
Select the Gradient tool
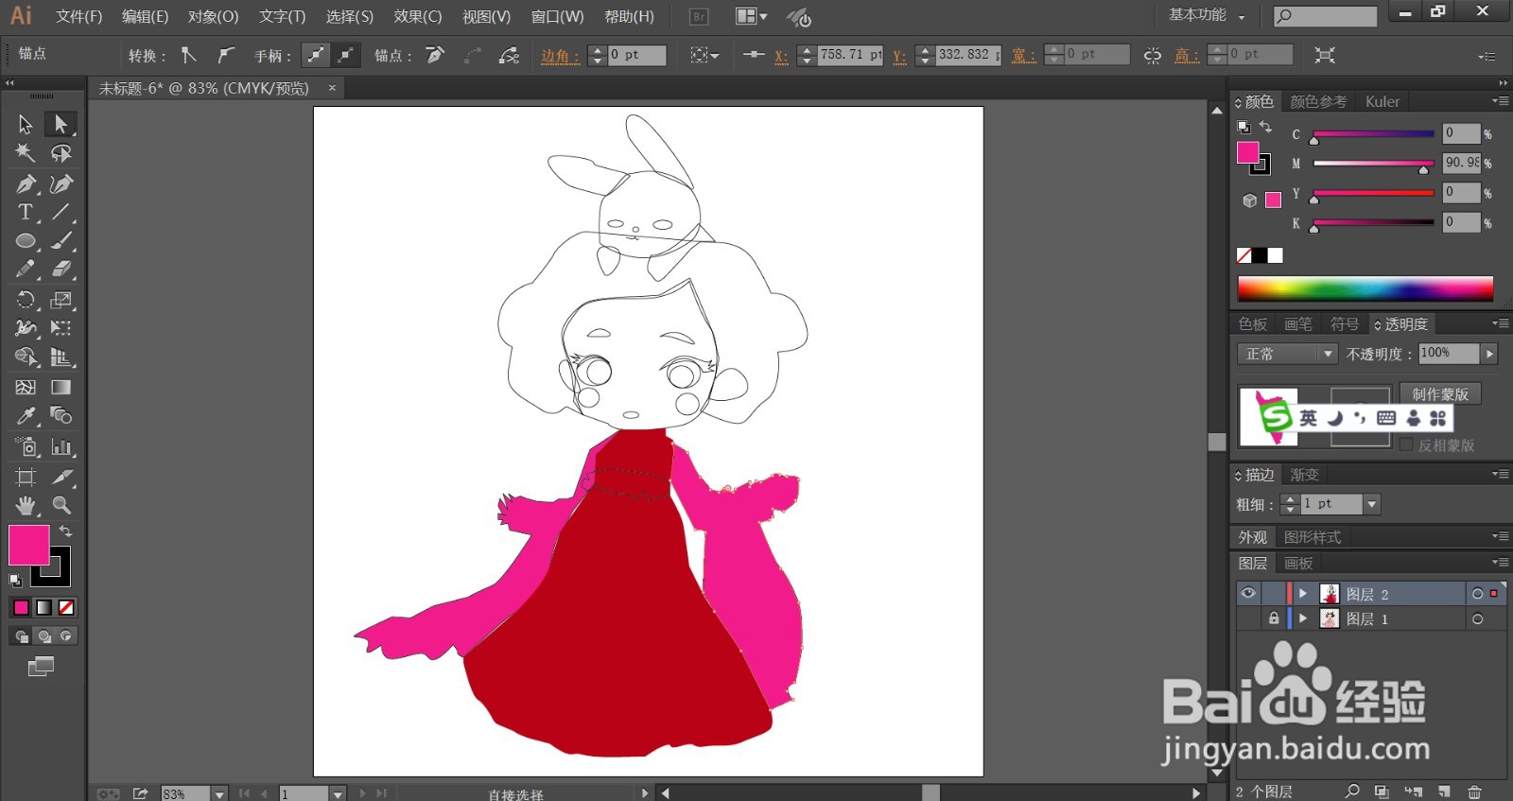tap(61, 387)
